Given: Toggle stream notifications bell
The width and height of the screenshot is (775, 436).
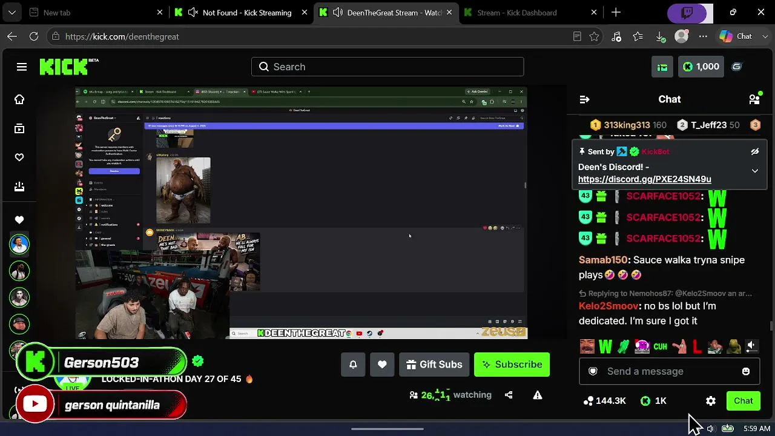Looking at the screenshot, I should (x=353, y=365).
